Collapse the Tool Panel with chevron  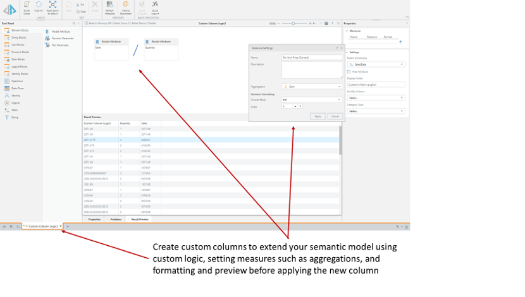[78, 23]
